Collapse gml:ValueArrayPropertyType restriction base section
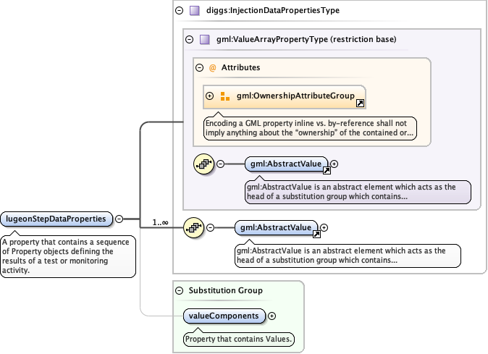The width and height of the screenshot is (488, 354). [x=190, y=40]
